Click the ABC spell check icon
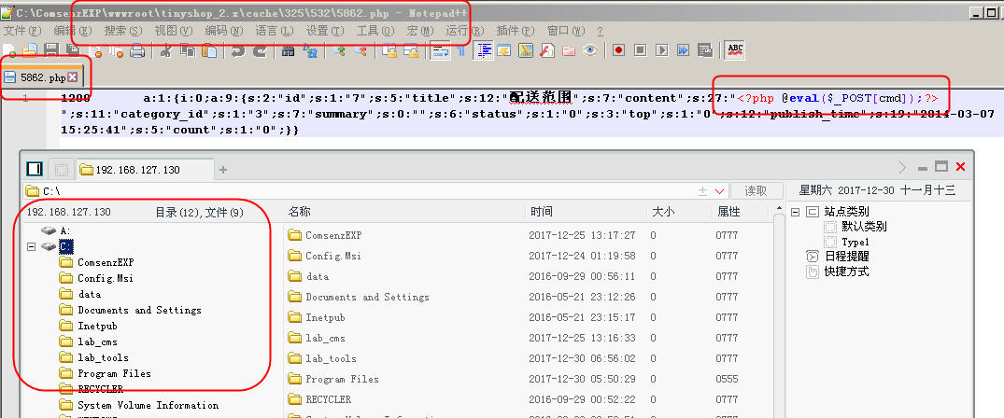Screen dimensions: 1004x418 pos(735,50)
